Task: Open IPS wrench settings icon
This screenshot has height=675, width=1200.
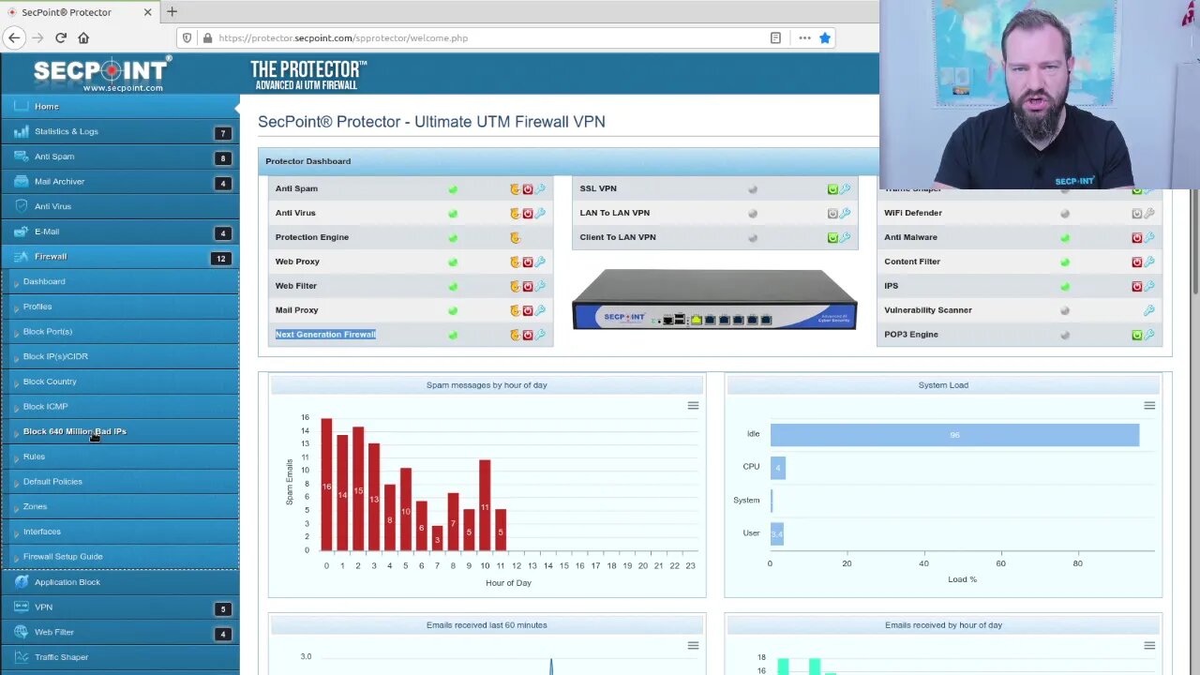Action: 1149,286
